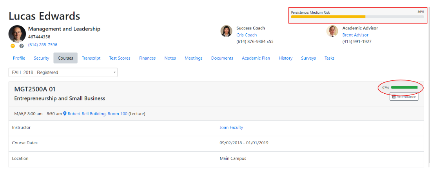Click the Academic Advisor photo

332,31
